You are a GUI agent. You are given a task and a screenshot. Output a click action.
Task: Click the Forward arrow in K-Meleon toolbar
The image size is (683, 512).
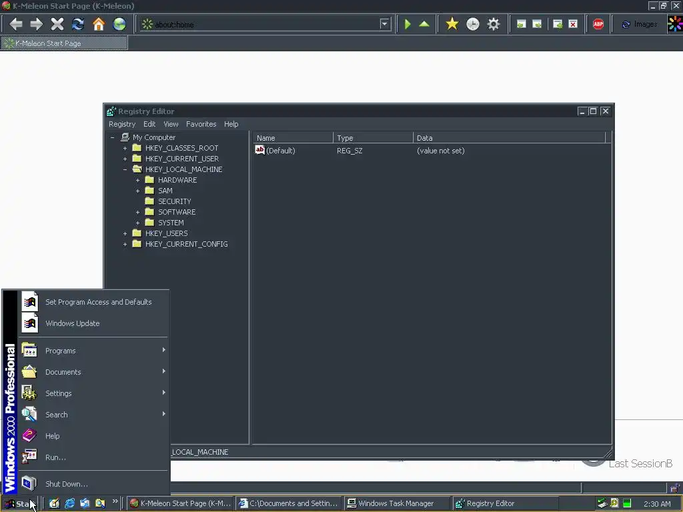37,24
